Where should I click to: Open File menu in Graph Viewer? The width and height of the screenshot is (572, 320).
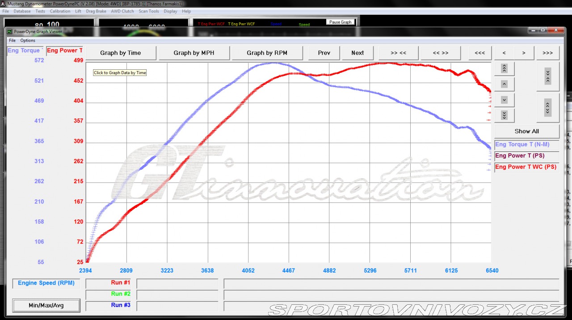(13, 41)
